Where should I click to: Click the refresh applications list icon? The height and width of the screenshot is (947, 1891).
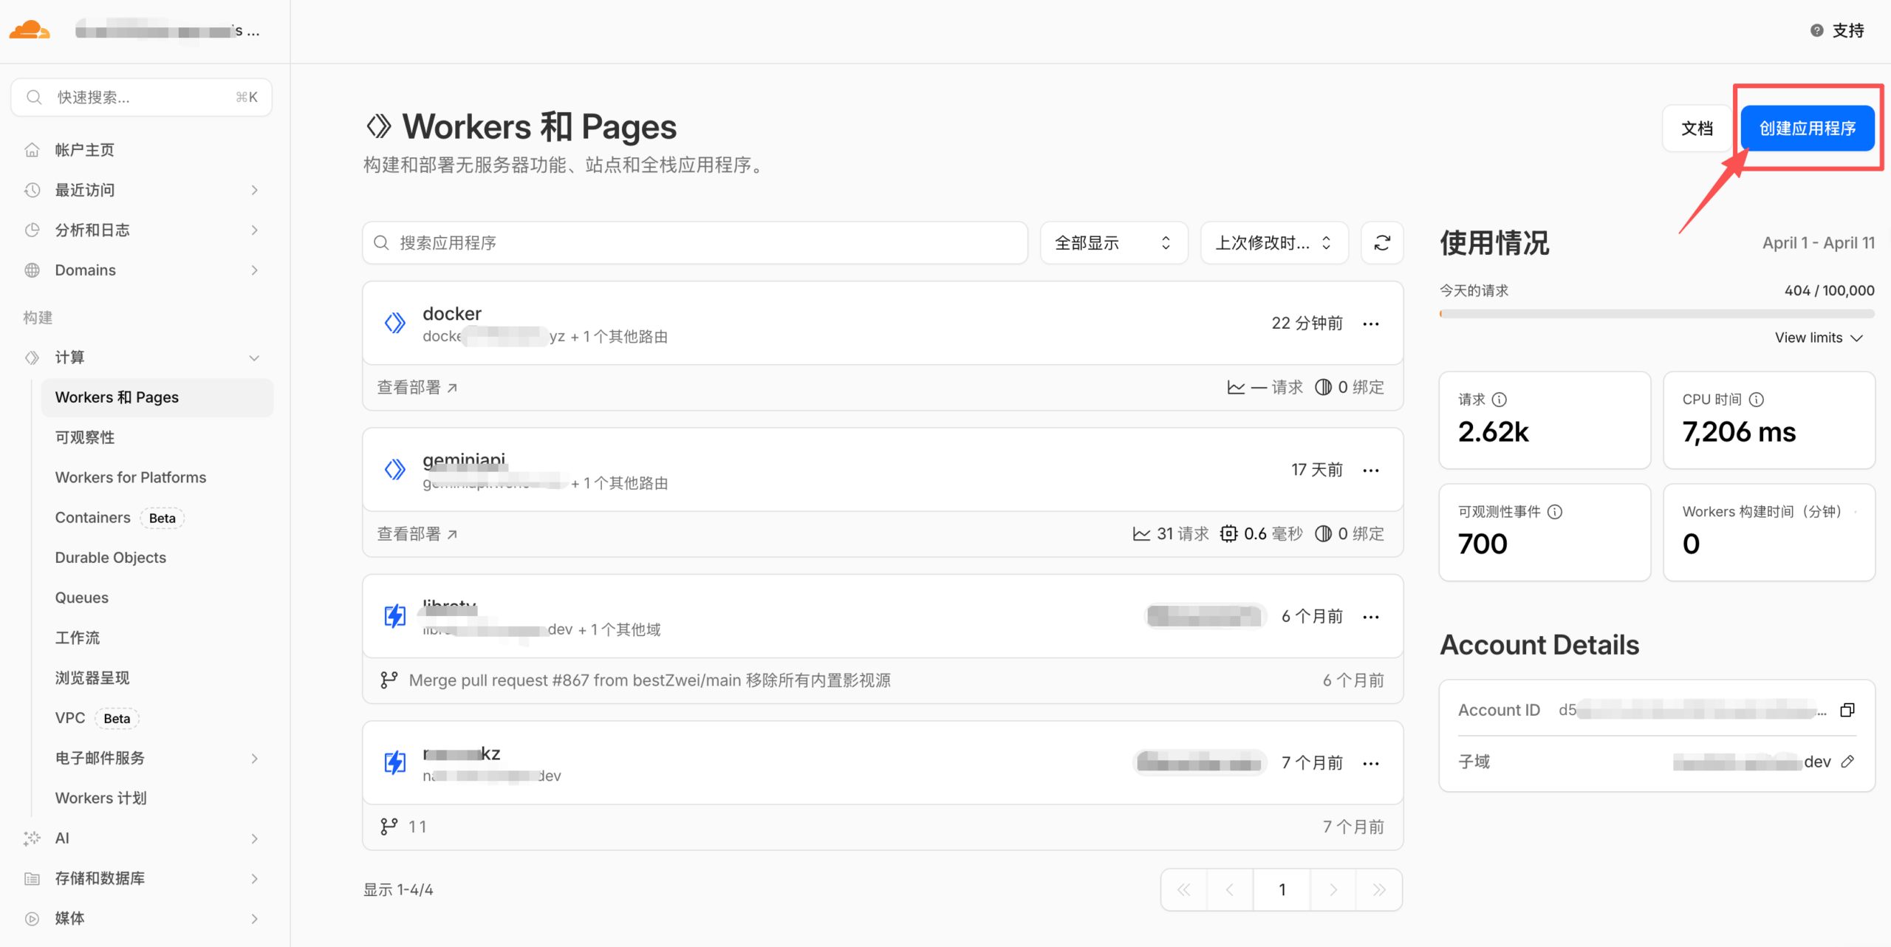(x=1382, y=243)
